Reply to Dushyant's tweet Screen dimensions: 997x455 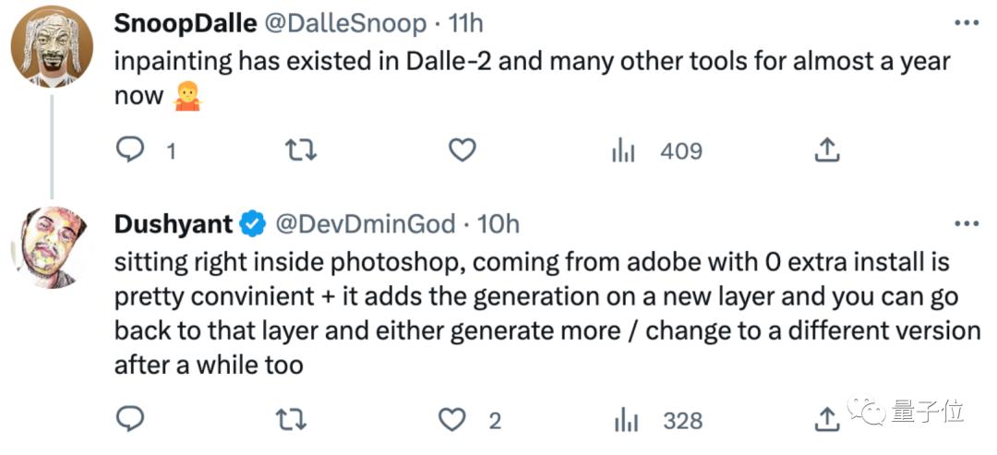pos(130,421)
